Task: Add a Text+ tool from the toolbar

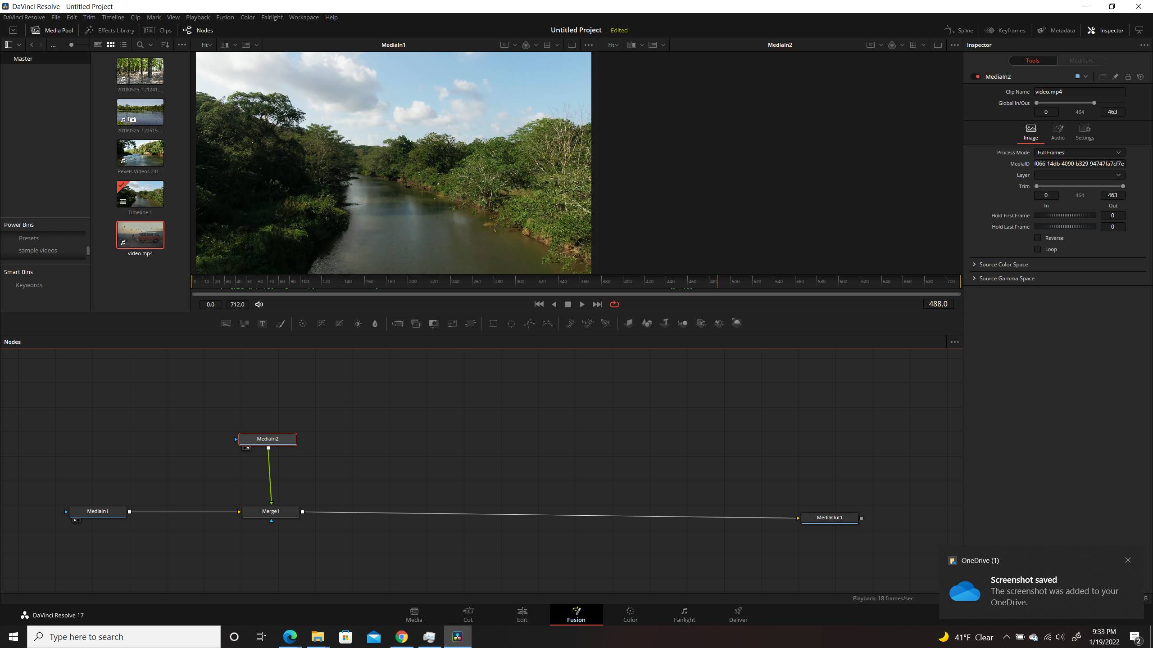Action: tap(262, 323)
